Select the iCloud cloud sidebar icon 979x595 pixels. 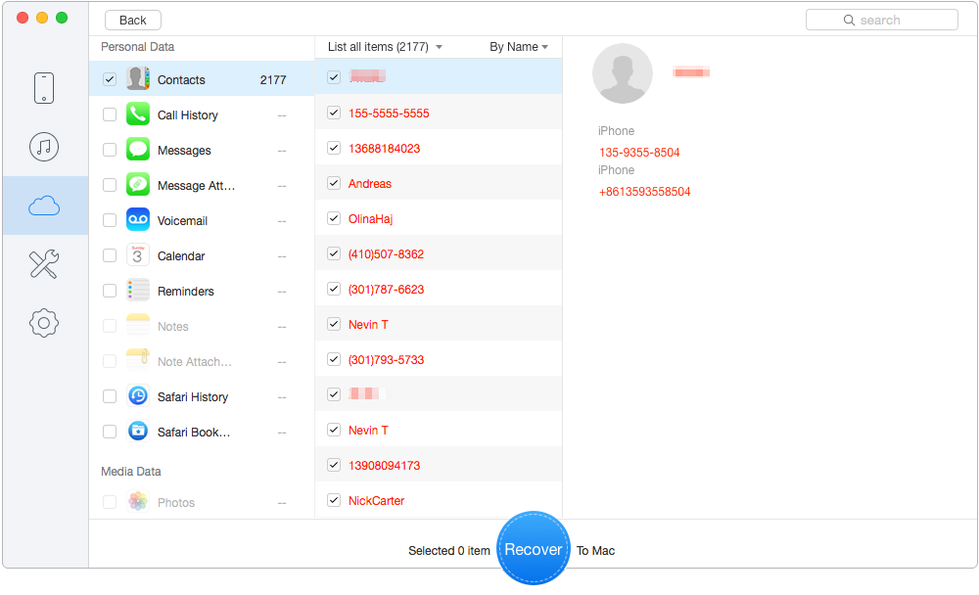point(44,206)
